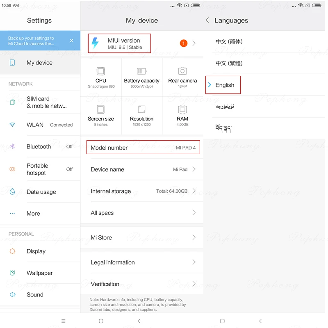Go back from the Languages screen

point(207,20)
